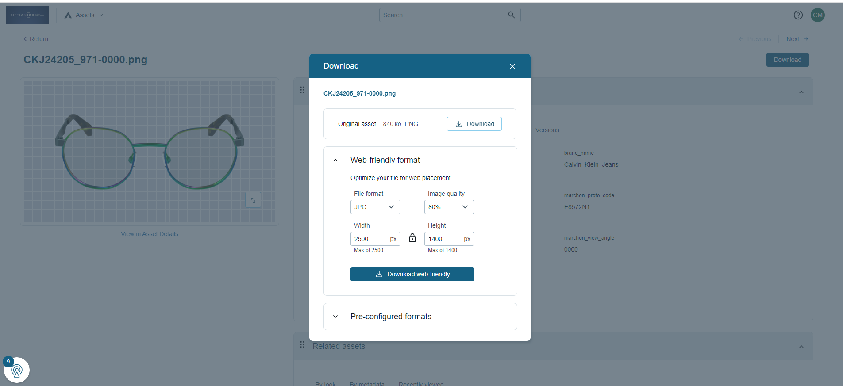The height and width of the screenshot is (386, 843).
Task: Open the Image quality 80% dropdown
Action: [x=449, y=207]
